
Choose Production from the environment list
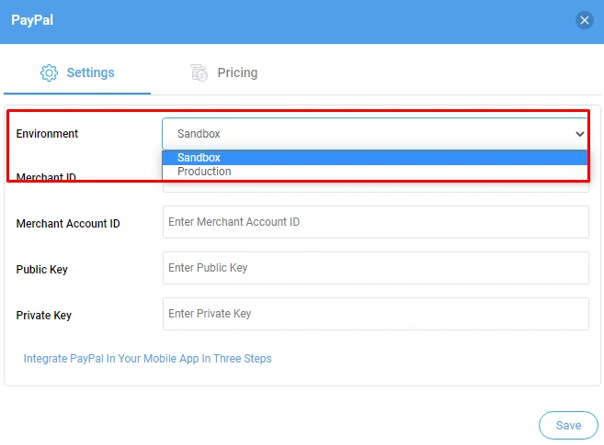pos(375,172)
